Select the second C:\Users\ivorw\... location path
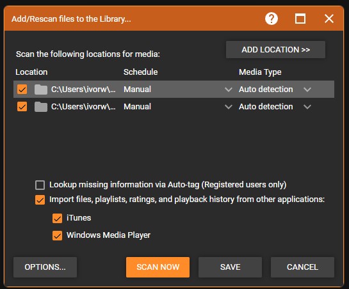The height and width of the screenshot is (289, 349). pos(83,107)
